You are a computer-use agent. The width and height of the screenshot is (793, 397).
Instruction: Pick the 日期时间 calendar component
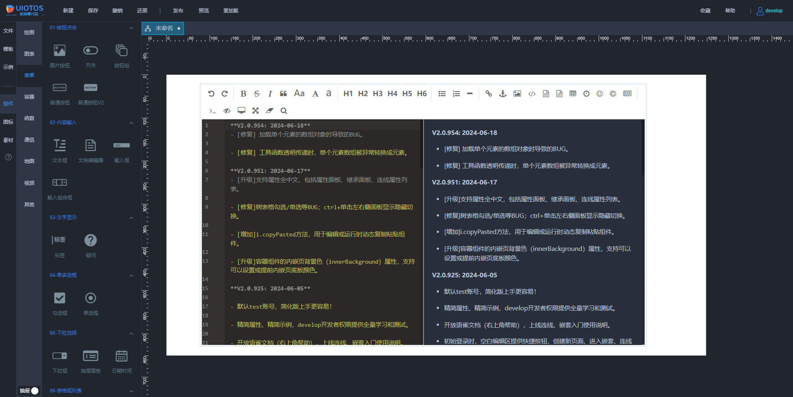[x=121, y=356]
